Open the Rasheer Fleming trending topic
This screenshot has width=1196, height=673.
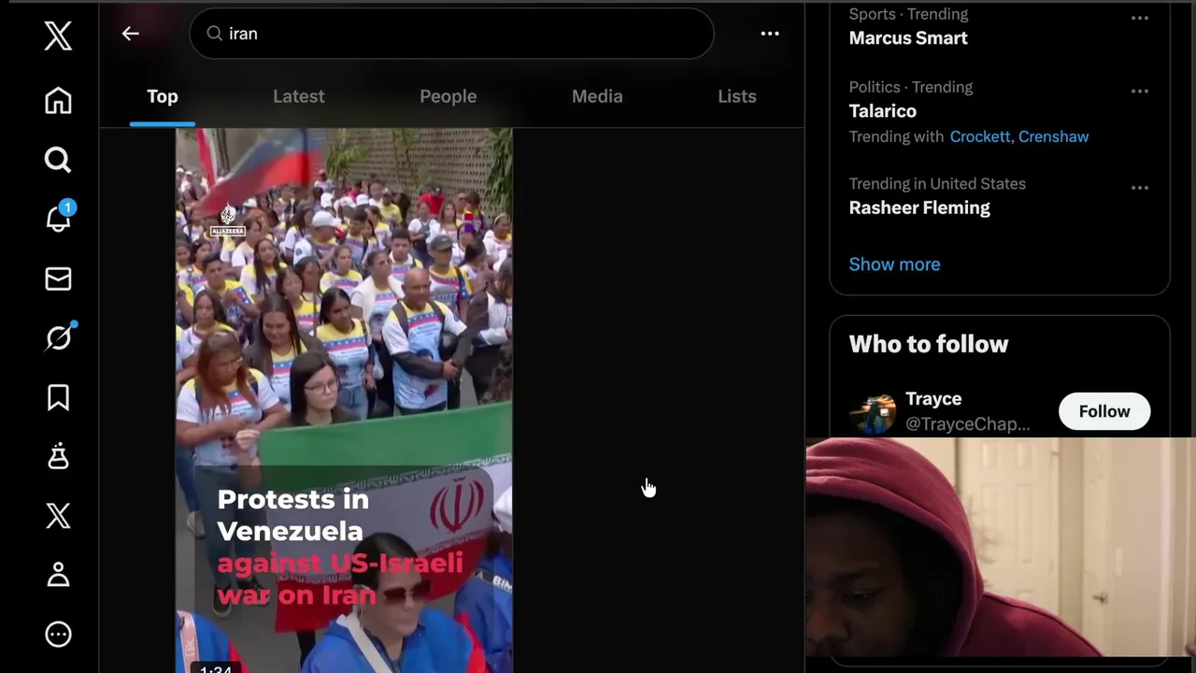tap(919, 208)
